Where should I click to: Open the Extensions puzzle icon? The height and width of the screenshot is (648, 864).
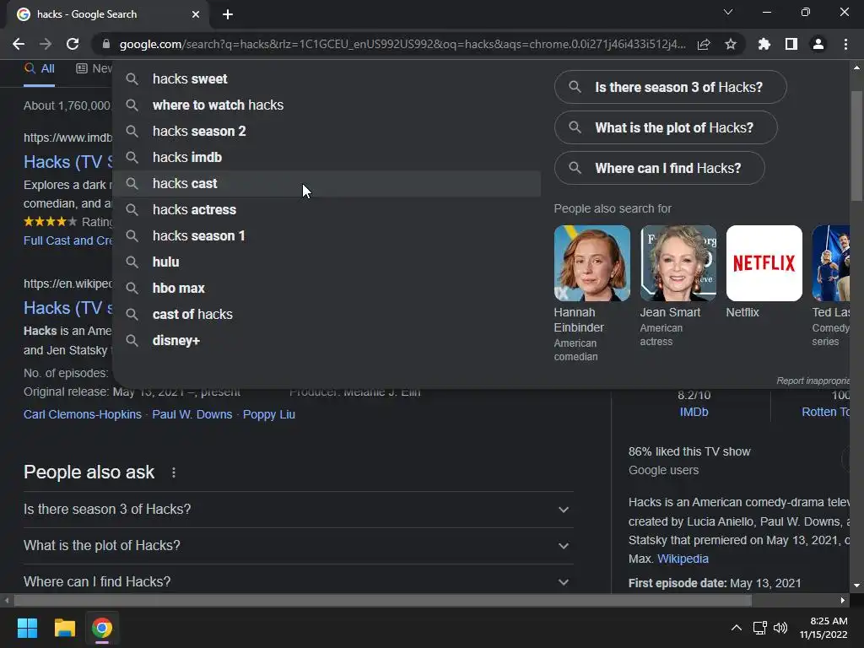coord(764,44)
